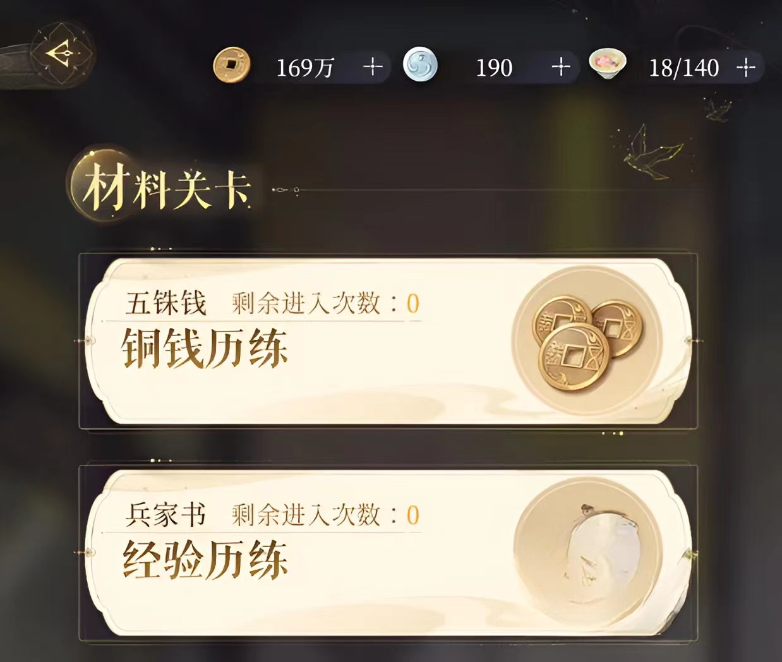Add more jade via the plus next to 190
782x662 pixels.
click(x=560, y=67)
